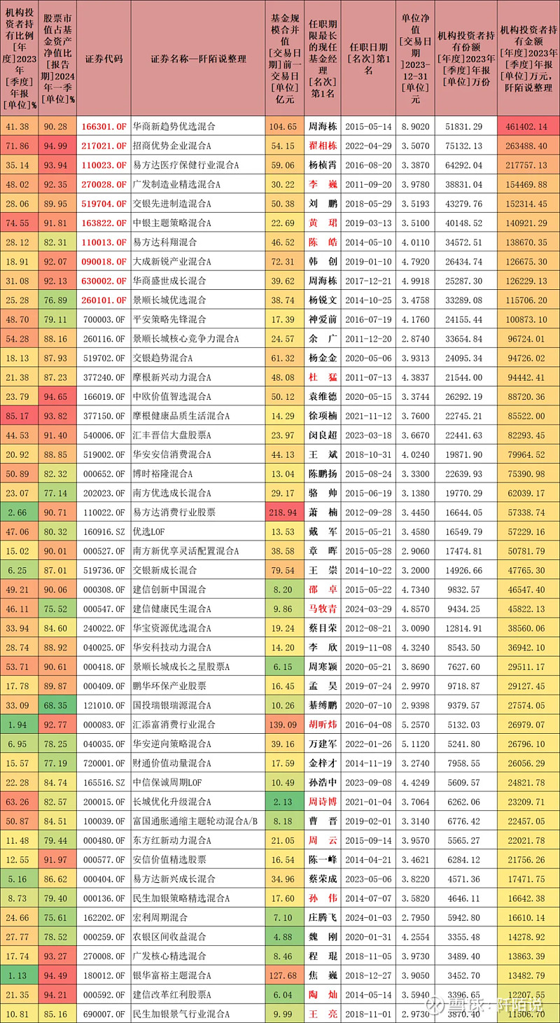Click the 证券代码 column header
This screenshot has width=560, height=1023.
click(104, 59)
